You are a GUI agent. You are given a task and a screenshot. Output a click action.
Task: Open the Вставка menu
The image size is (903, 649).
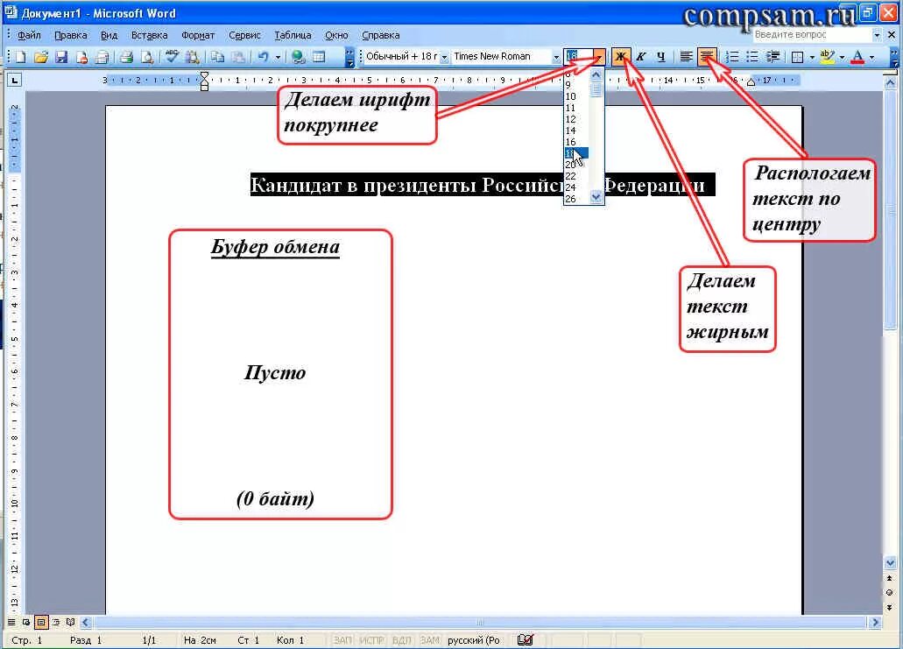click(149, 35)
